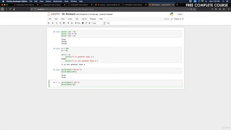Open Jupyter's File menu in the notebook

(50, 19)
